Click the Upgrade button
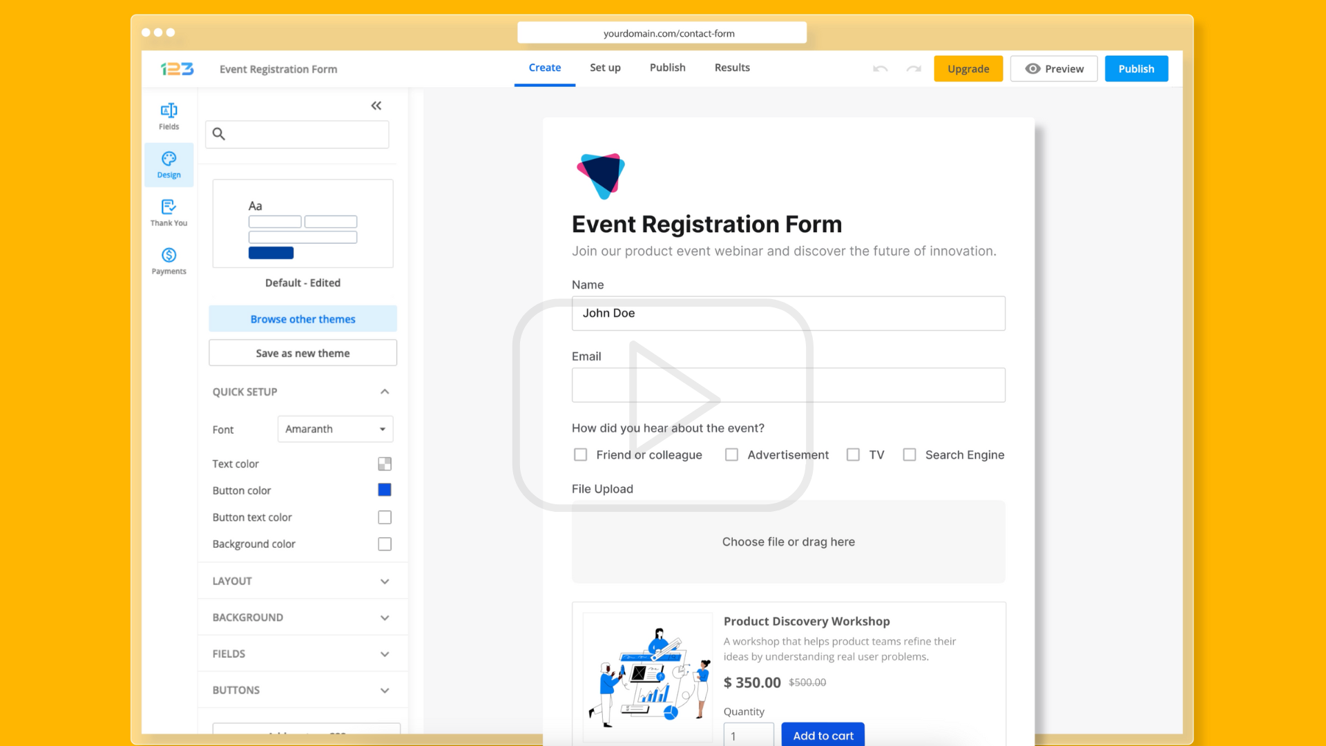 tap(968, 68)
